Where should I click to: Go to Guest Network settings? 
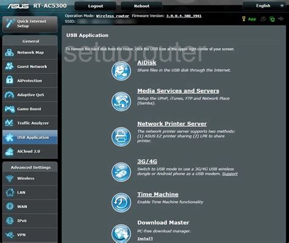tap(30, 66)
